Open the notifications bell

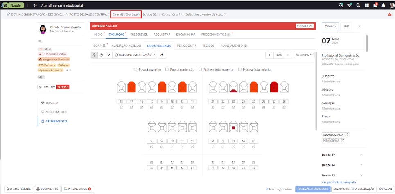pos(383,5)
